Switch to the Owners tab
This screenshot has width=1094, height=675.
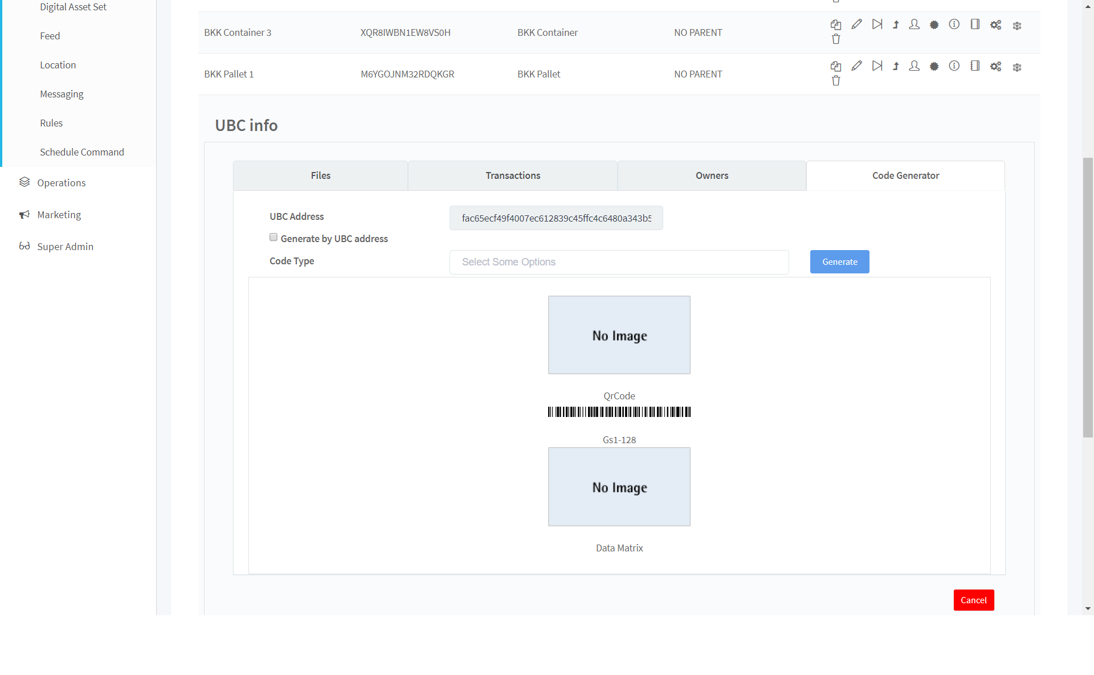coord(712,175)
